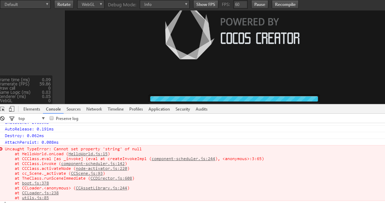The height and width of the screenshot is (203, 385).
Task: Click the blue loading progress bar
Action: [234, 99]
